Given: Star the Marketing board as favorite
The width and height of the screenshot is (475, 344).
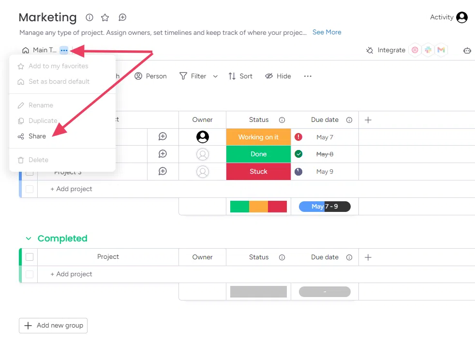Looking at the screenshot, I should (x=105, y=17).
